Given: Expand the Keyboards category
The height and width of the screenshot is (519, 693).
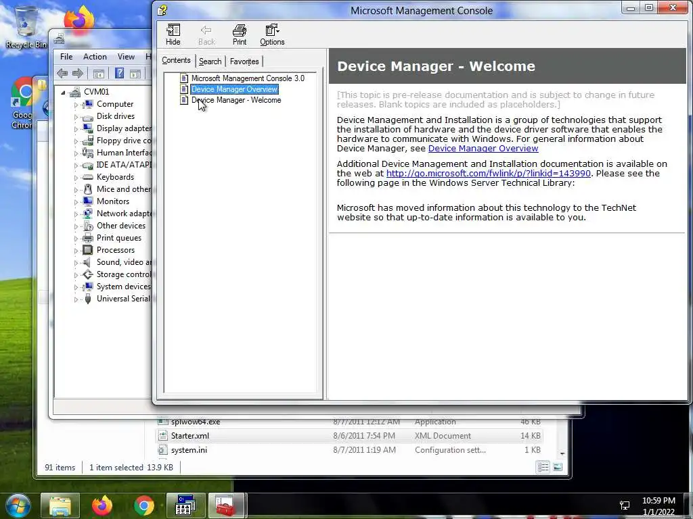Looking at the screenshot, I should click(x=76, y=178).
